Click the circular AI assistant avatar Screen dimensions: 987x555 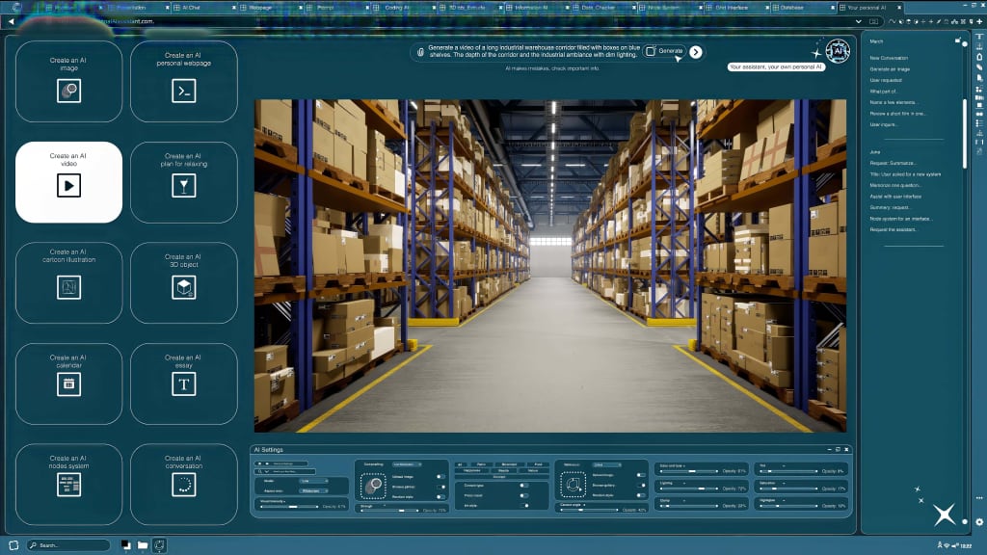click(838, 51)
